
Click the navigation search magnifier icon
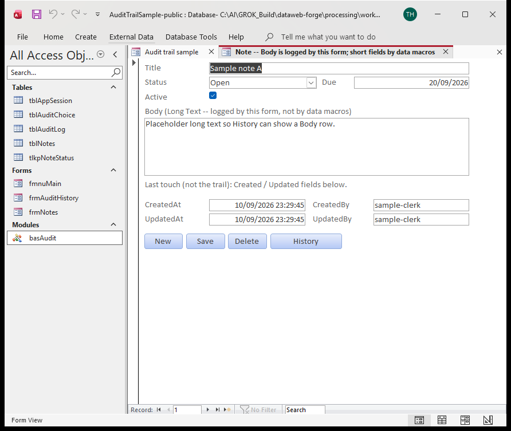[116, 72]
